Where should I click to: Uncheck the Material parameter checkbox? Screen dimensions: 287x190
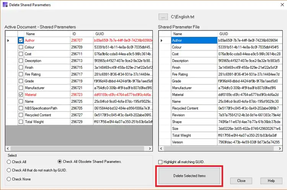[21, 94]
